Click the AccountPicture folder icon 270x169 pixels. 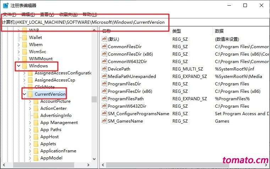[x=36, y=101]
